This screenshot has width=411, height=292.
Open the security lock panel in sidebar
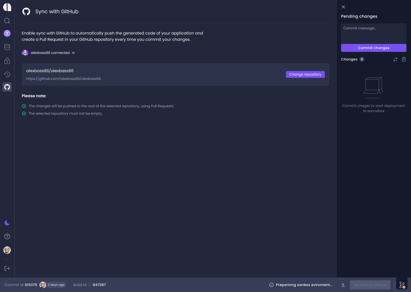[7, 60]
